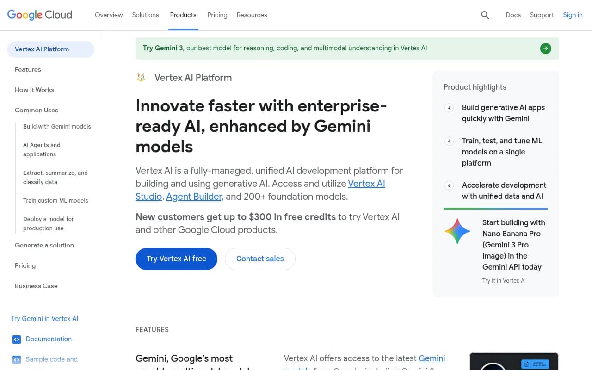Expand the 'Train, test, and tune ML models' highlight
592x370 pixels.
click(x=449, y=141)
